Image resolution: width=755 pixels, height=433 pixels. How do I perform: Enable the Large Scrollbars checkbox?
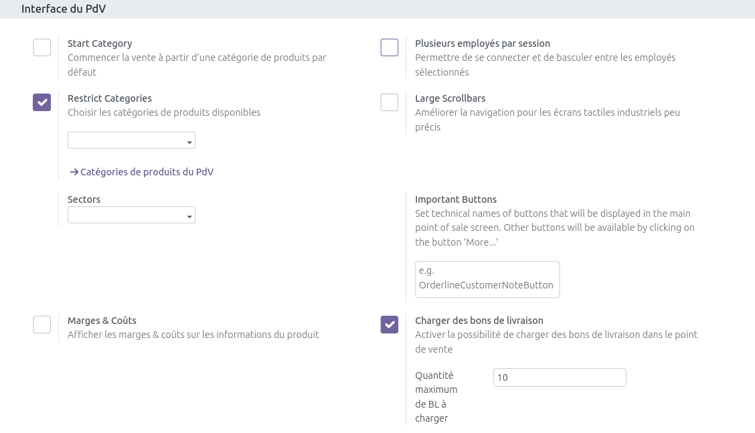pyautogui.click(x=390, y=102)
